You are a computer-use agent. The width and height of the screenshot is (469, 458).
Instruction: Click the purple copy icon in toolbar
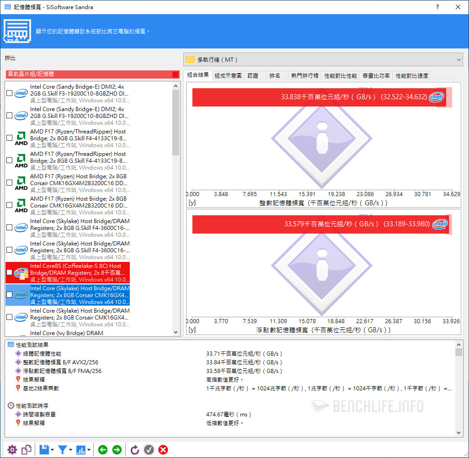(27, 450)
